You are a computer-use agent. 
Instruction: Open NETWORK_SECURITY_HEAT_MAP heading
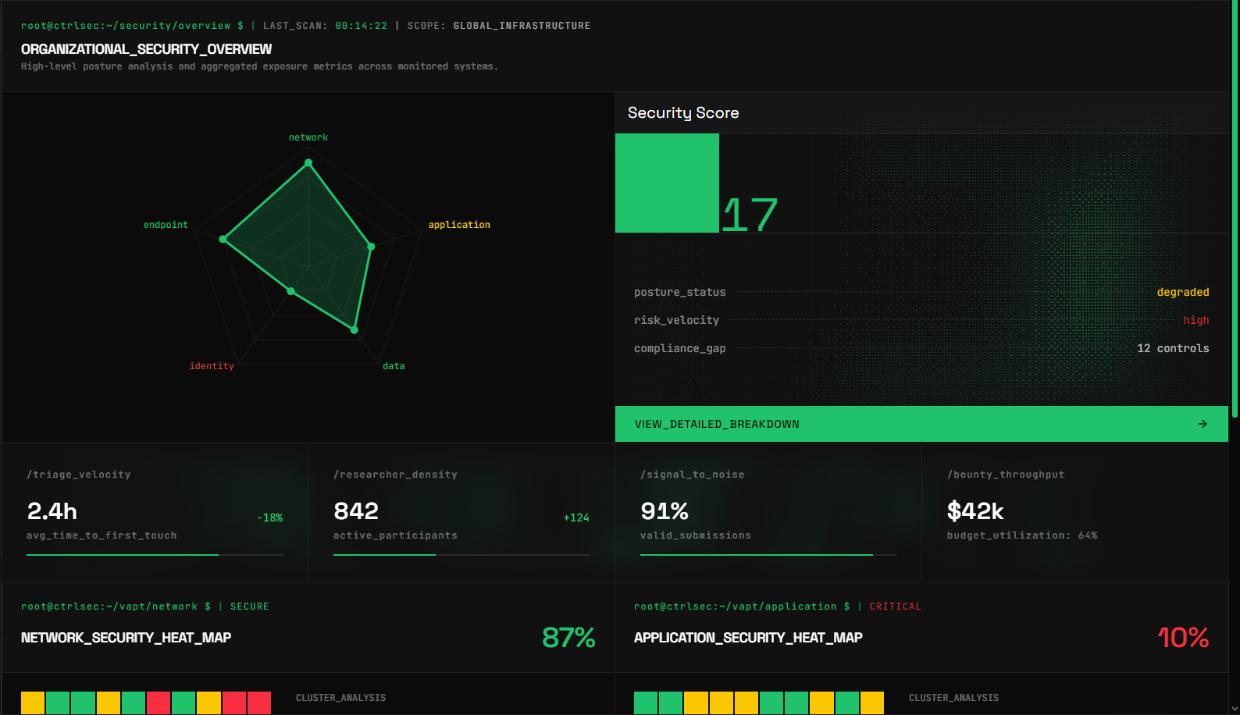tap(126, 638)
